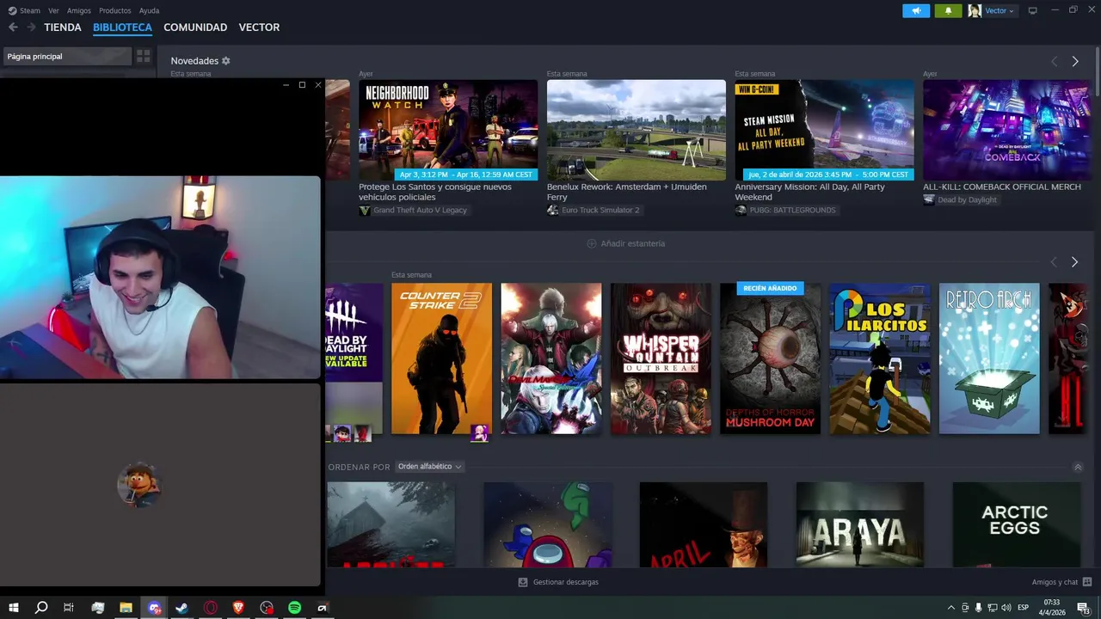
Task: Toggle the library grid view icon
Action: point(143,56)
